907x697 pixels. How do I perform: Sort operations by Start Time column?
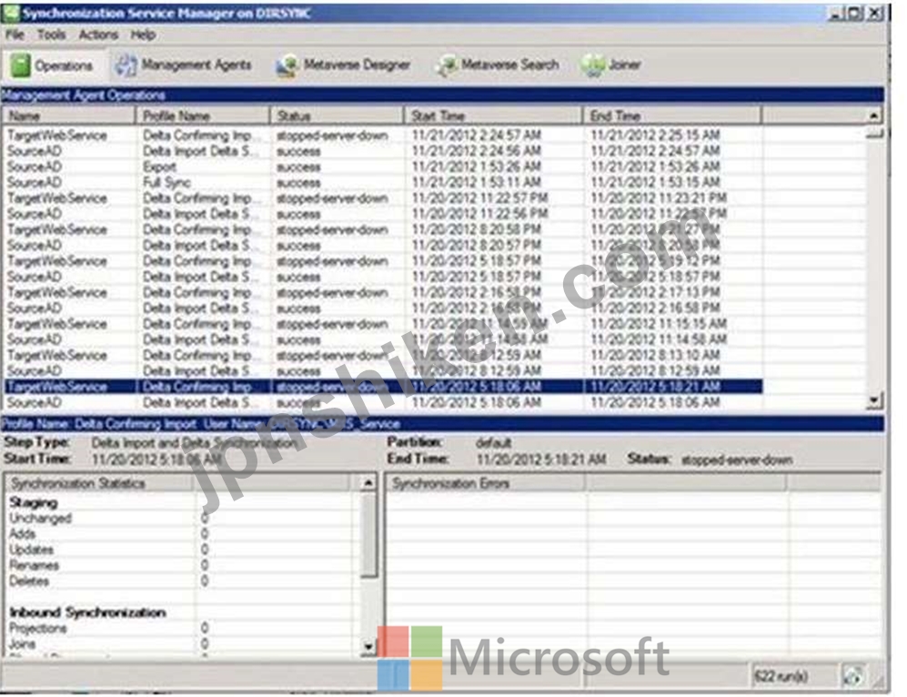(493, 116)
